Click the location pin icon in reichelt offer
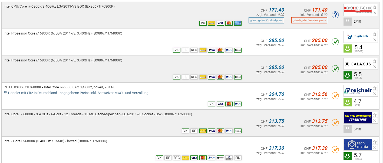Image resolution: width=383 pixels, height=163 pixels. coord(5,93)
